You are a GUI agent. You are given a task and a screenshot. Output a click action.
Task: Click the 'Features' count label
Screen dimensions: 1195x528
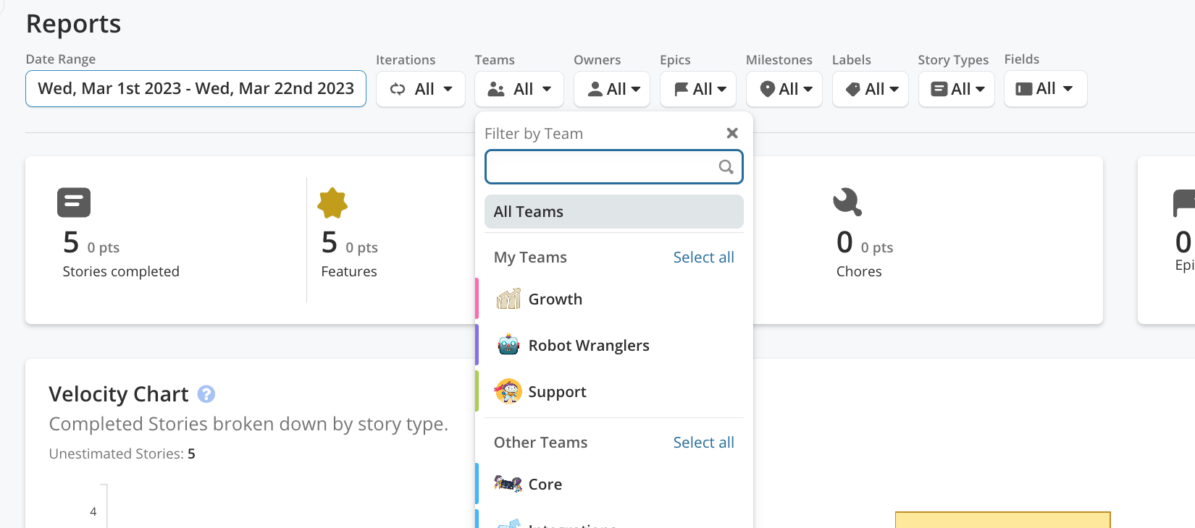pyautogui.click(x=349, y=271)
